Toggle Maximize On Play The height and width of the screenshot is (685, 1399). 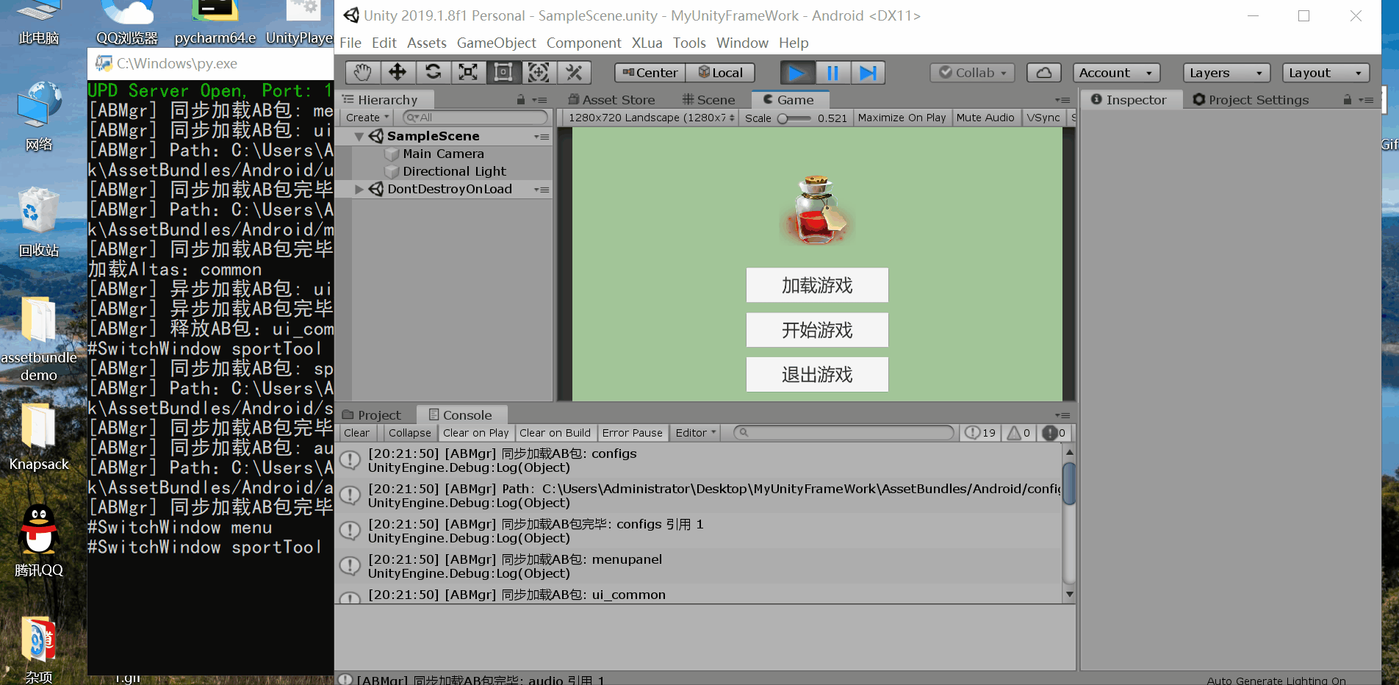902,118
